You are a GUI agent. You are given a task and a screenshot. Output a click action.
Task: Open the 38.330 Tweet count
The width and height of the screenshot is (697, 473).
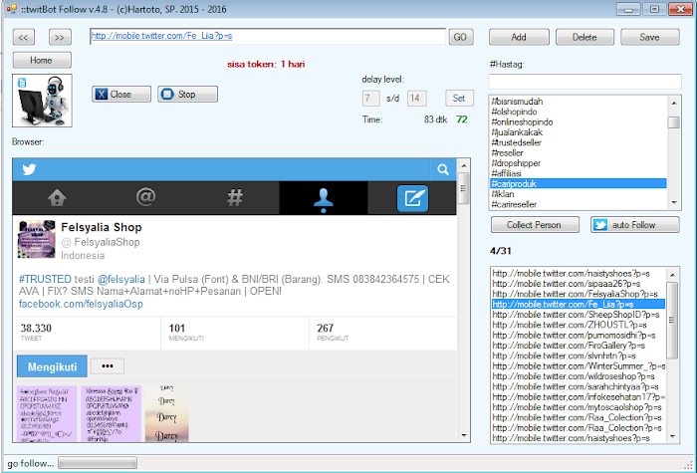tap(36, 332)
